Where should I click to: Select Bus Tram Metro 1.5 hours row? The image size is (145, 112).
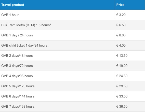pyautogui.click(x=72, y=25)
